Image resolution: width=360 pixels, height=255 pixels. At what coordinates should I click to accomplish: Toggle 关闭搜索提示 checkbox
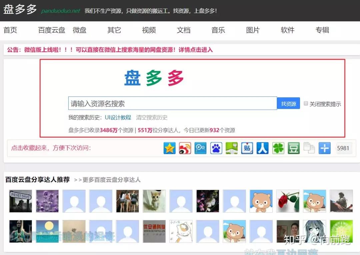[306, 104]
